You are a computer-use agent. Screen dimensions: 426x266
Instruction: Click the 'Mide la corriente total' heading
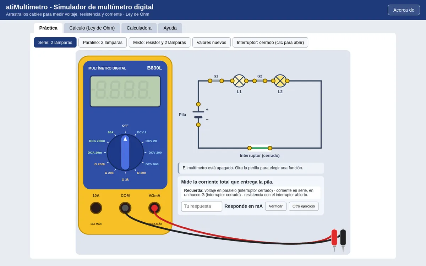pyautogui.click(x=227, y=182)
